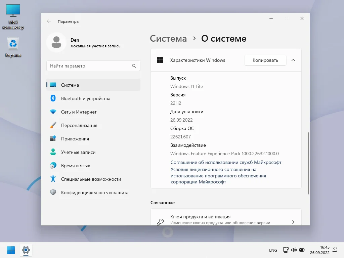Click the Settings vertical scrollbar

click(308, 163)
